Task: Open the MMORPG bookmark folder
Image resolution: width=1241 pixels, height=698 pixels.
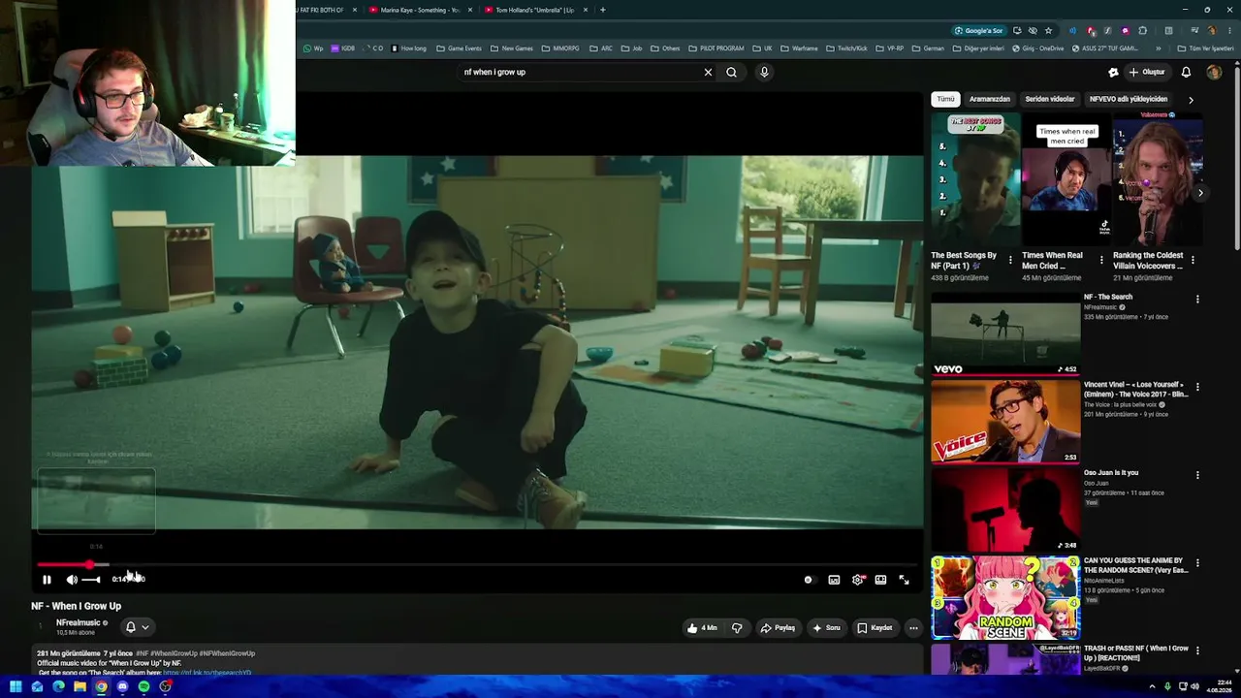Action: click(560, 48)
